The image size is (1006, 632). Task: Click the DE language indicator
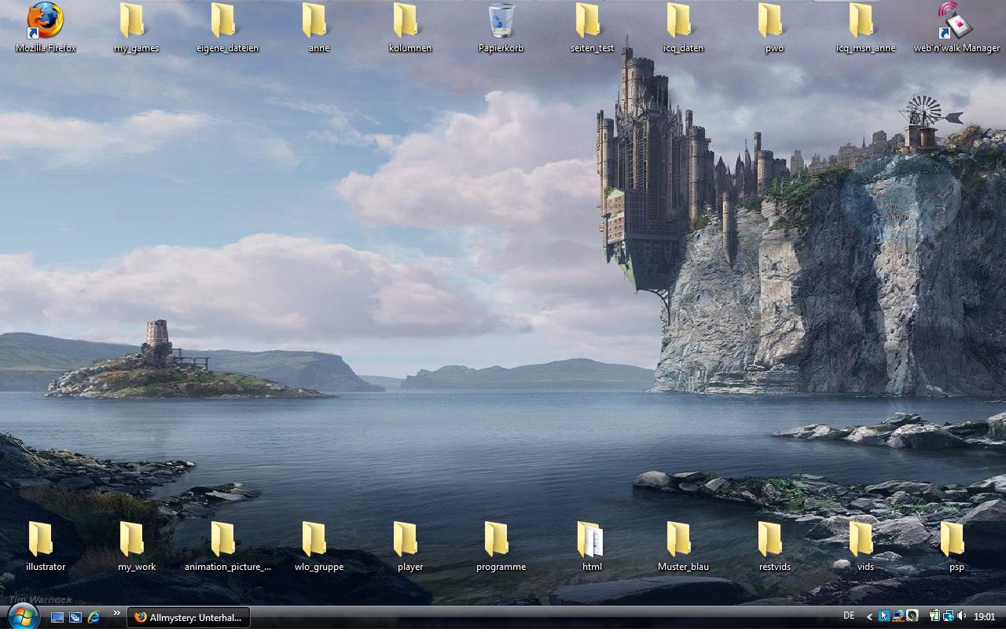pyautogui.click(x=849, y=615)
